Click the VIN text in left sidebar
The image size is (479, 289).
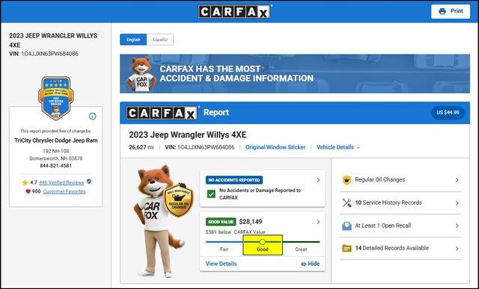pos(43,54)
